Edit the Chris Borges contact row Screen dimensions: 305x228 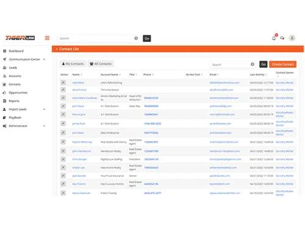(63, 159)
